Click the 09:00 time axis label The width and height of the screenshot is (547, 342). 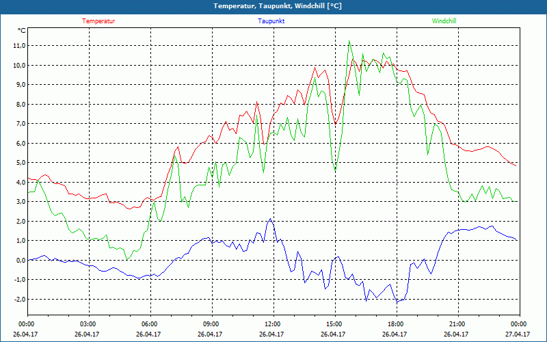(211, 324)
